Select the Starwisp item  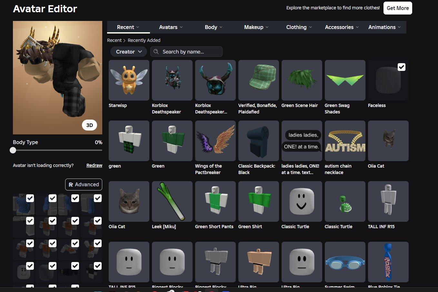tap(129, 80)
